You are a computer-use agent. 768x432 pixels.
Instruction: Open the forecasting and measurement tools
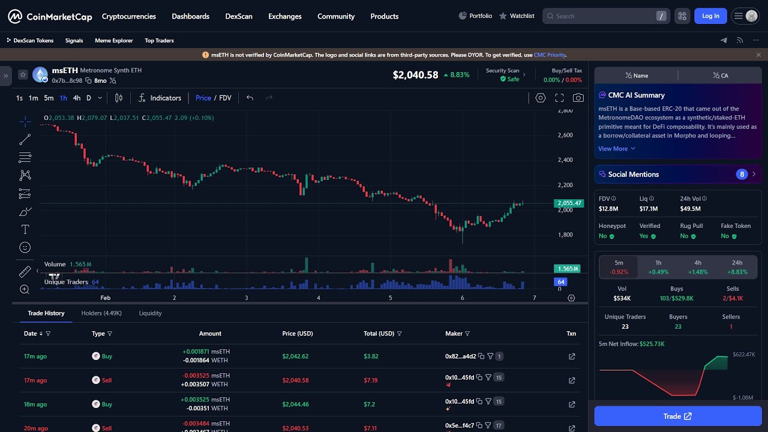coord(25,193)
